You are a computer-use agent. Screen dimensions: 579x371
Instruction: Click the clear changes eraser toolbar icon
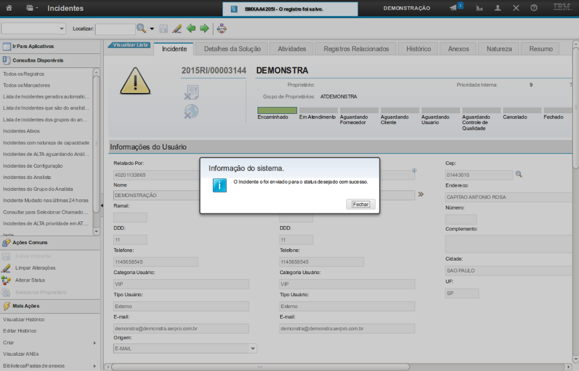(177, 28)
